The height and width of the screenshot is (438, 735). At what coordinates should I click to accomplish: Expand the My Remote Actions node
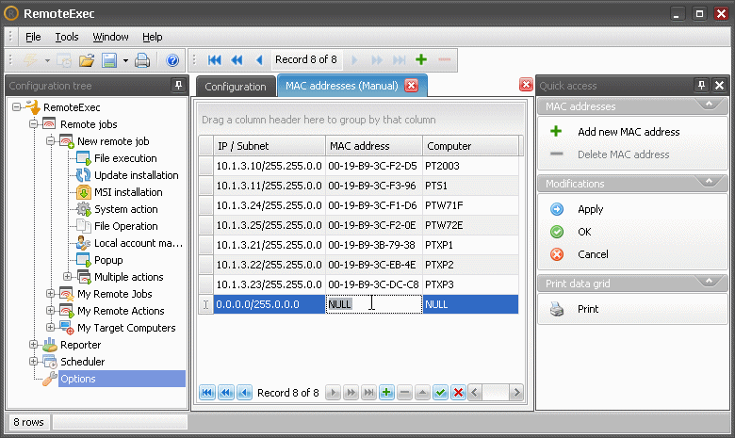point(50,311)
